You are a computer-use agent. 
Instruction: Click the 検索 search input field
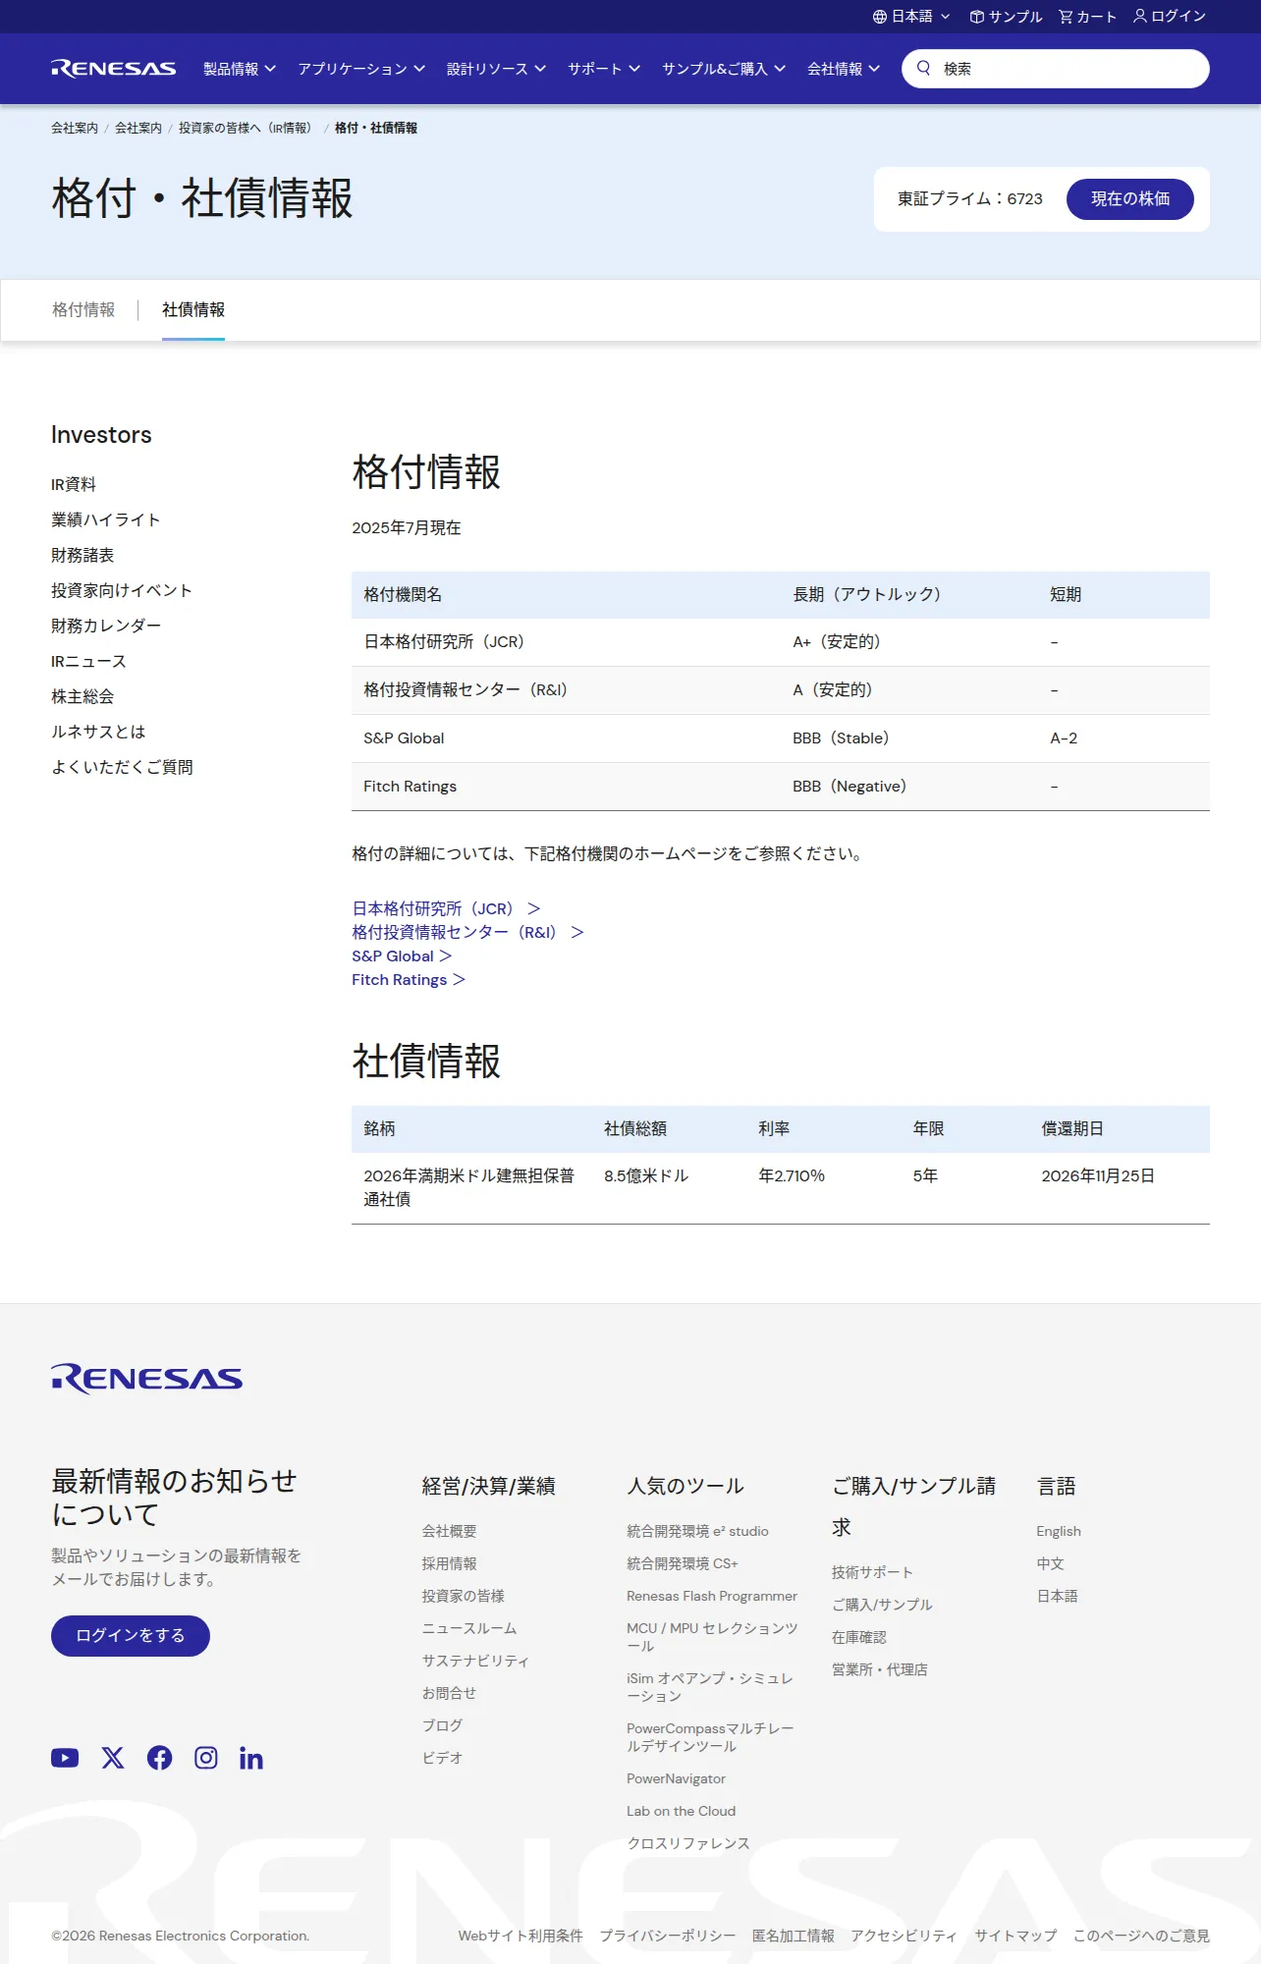[1056, 69]
